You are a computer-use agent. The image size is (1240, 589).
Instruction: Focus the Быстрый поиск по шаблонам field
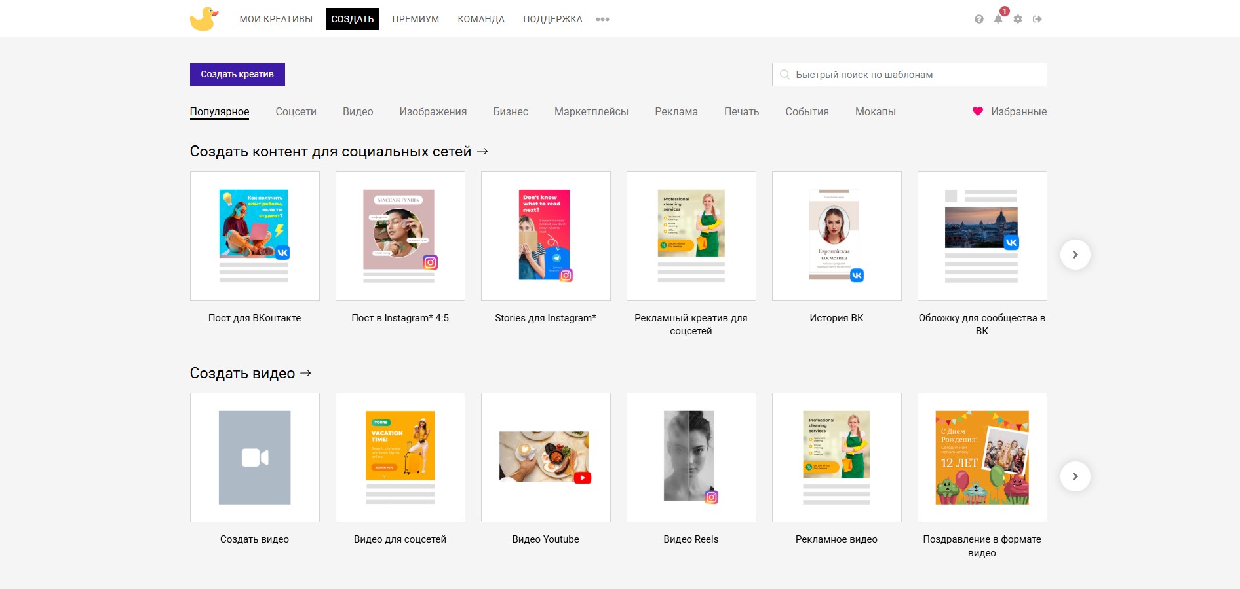909,75
